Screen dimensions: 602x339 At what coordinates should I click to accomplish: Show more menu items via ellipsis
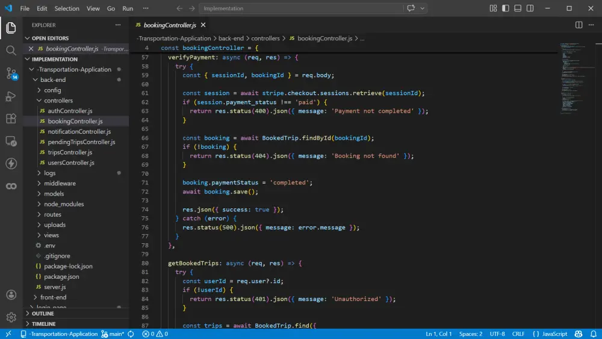pos(146,8)
